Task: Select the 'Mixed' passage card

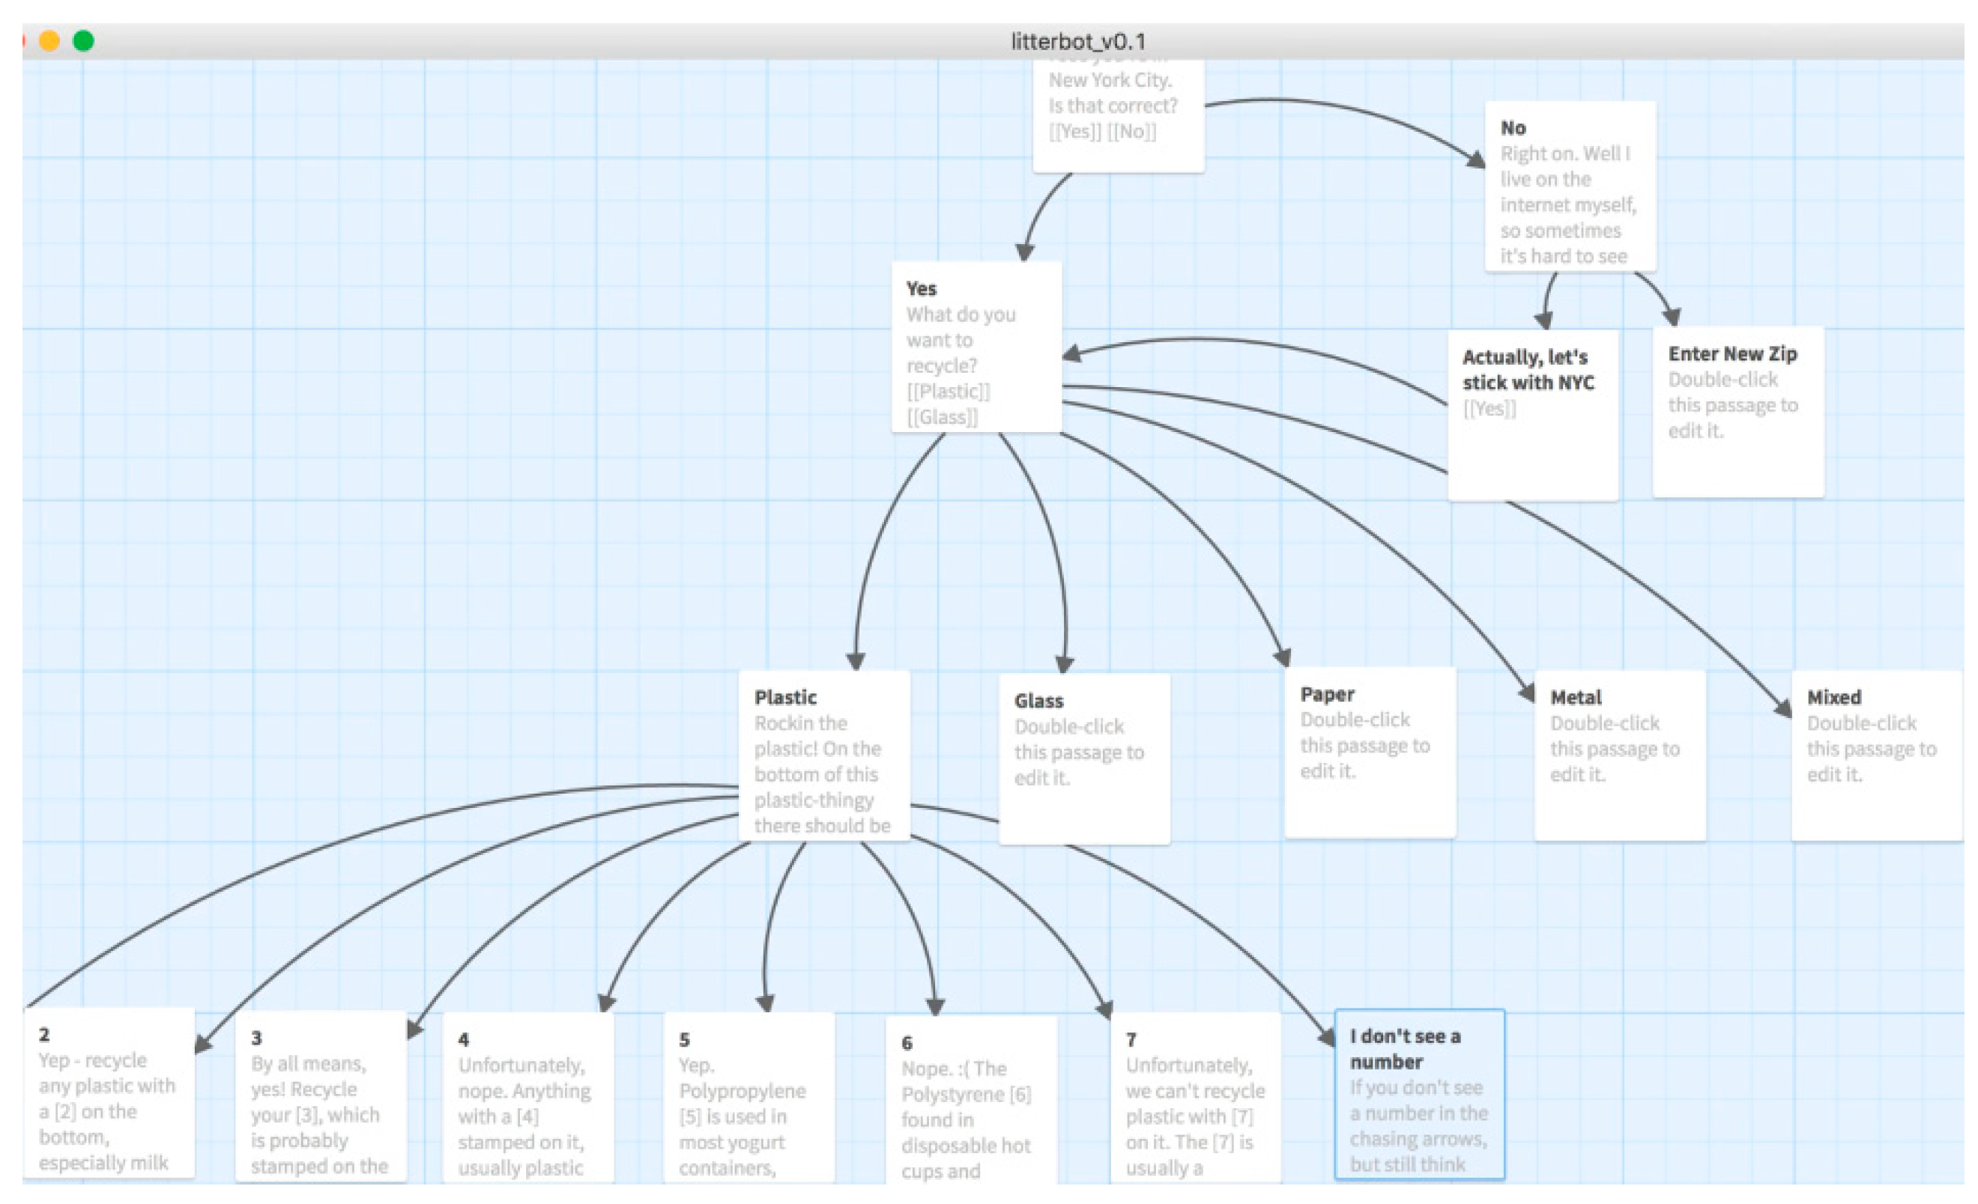Action: click(x=1875, y=756)
